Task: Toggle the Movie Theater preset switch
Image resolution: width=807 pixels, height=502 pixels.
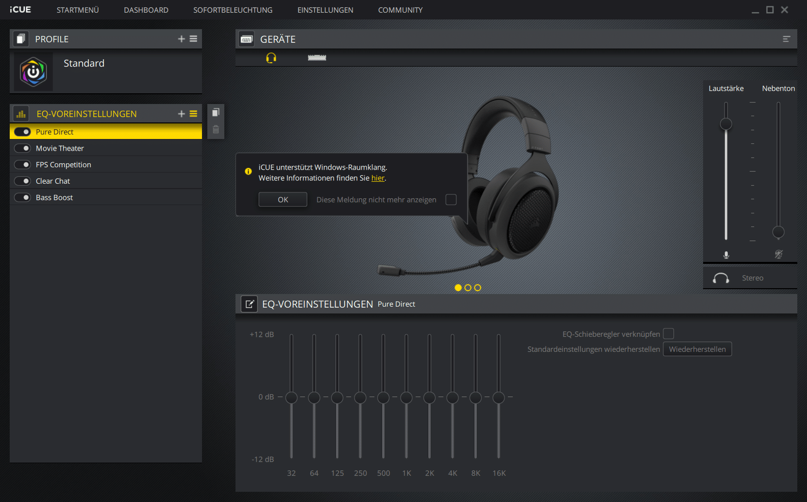Action: click(x=22, y=148)
